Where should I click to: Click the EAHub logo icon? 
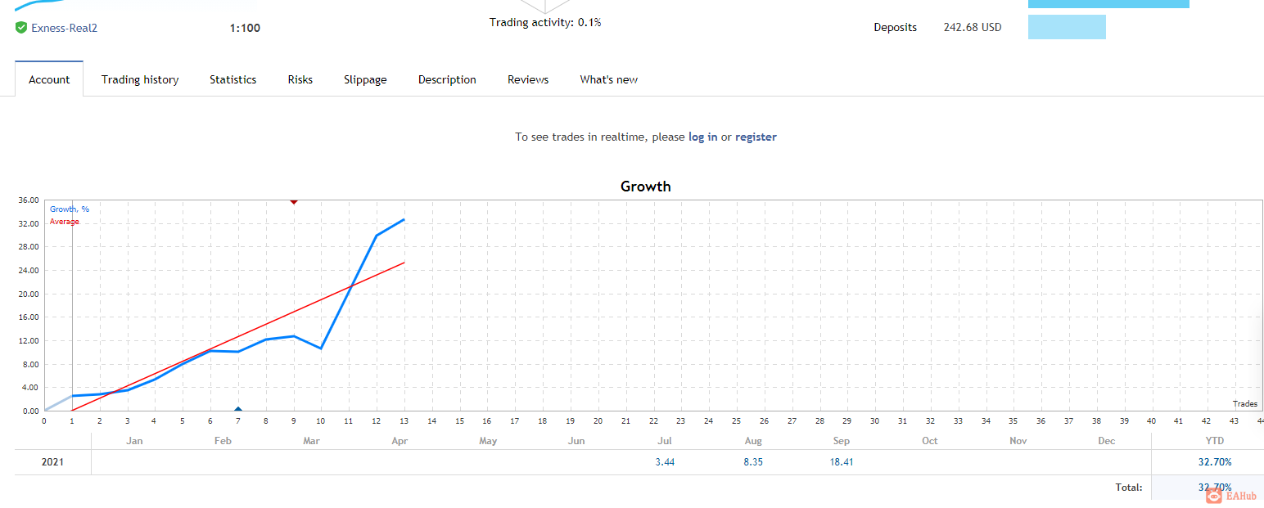coord(1213,495)
